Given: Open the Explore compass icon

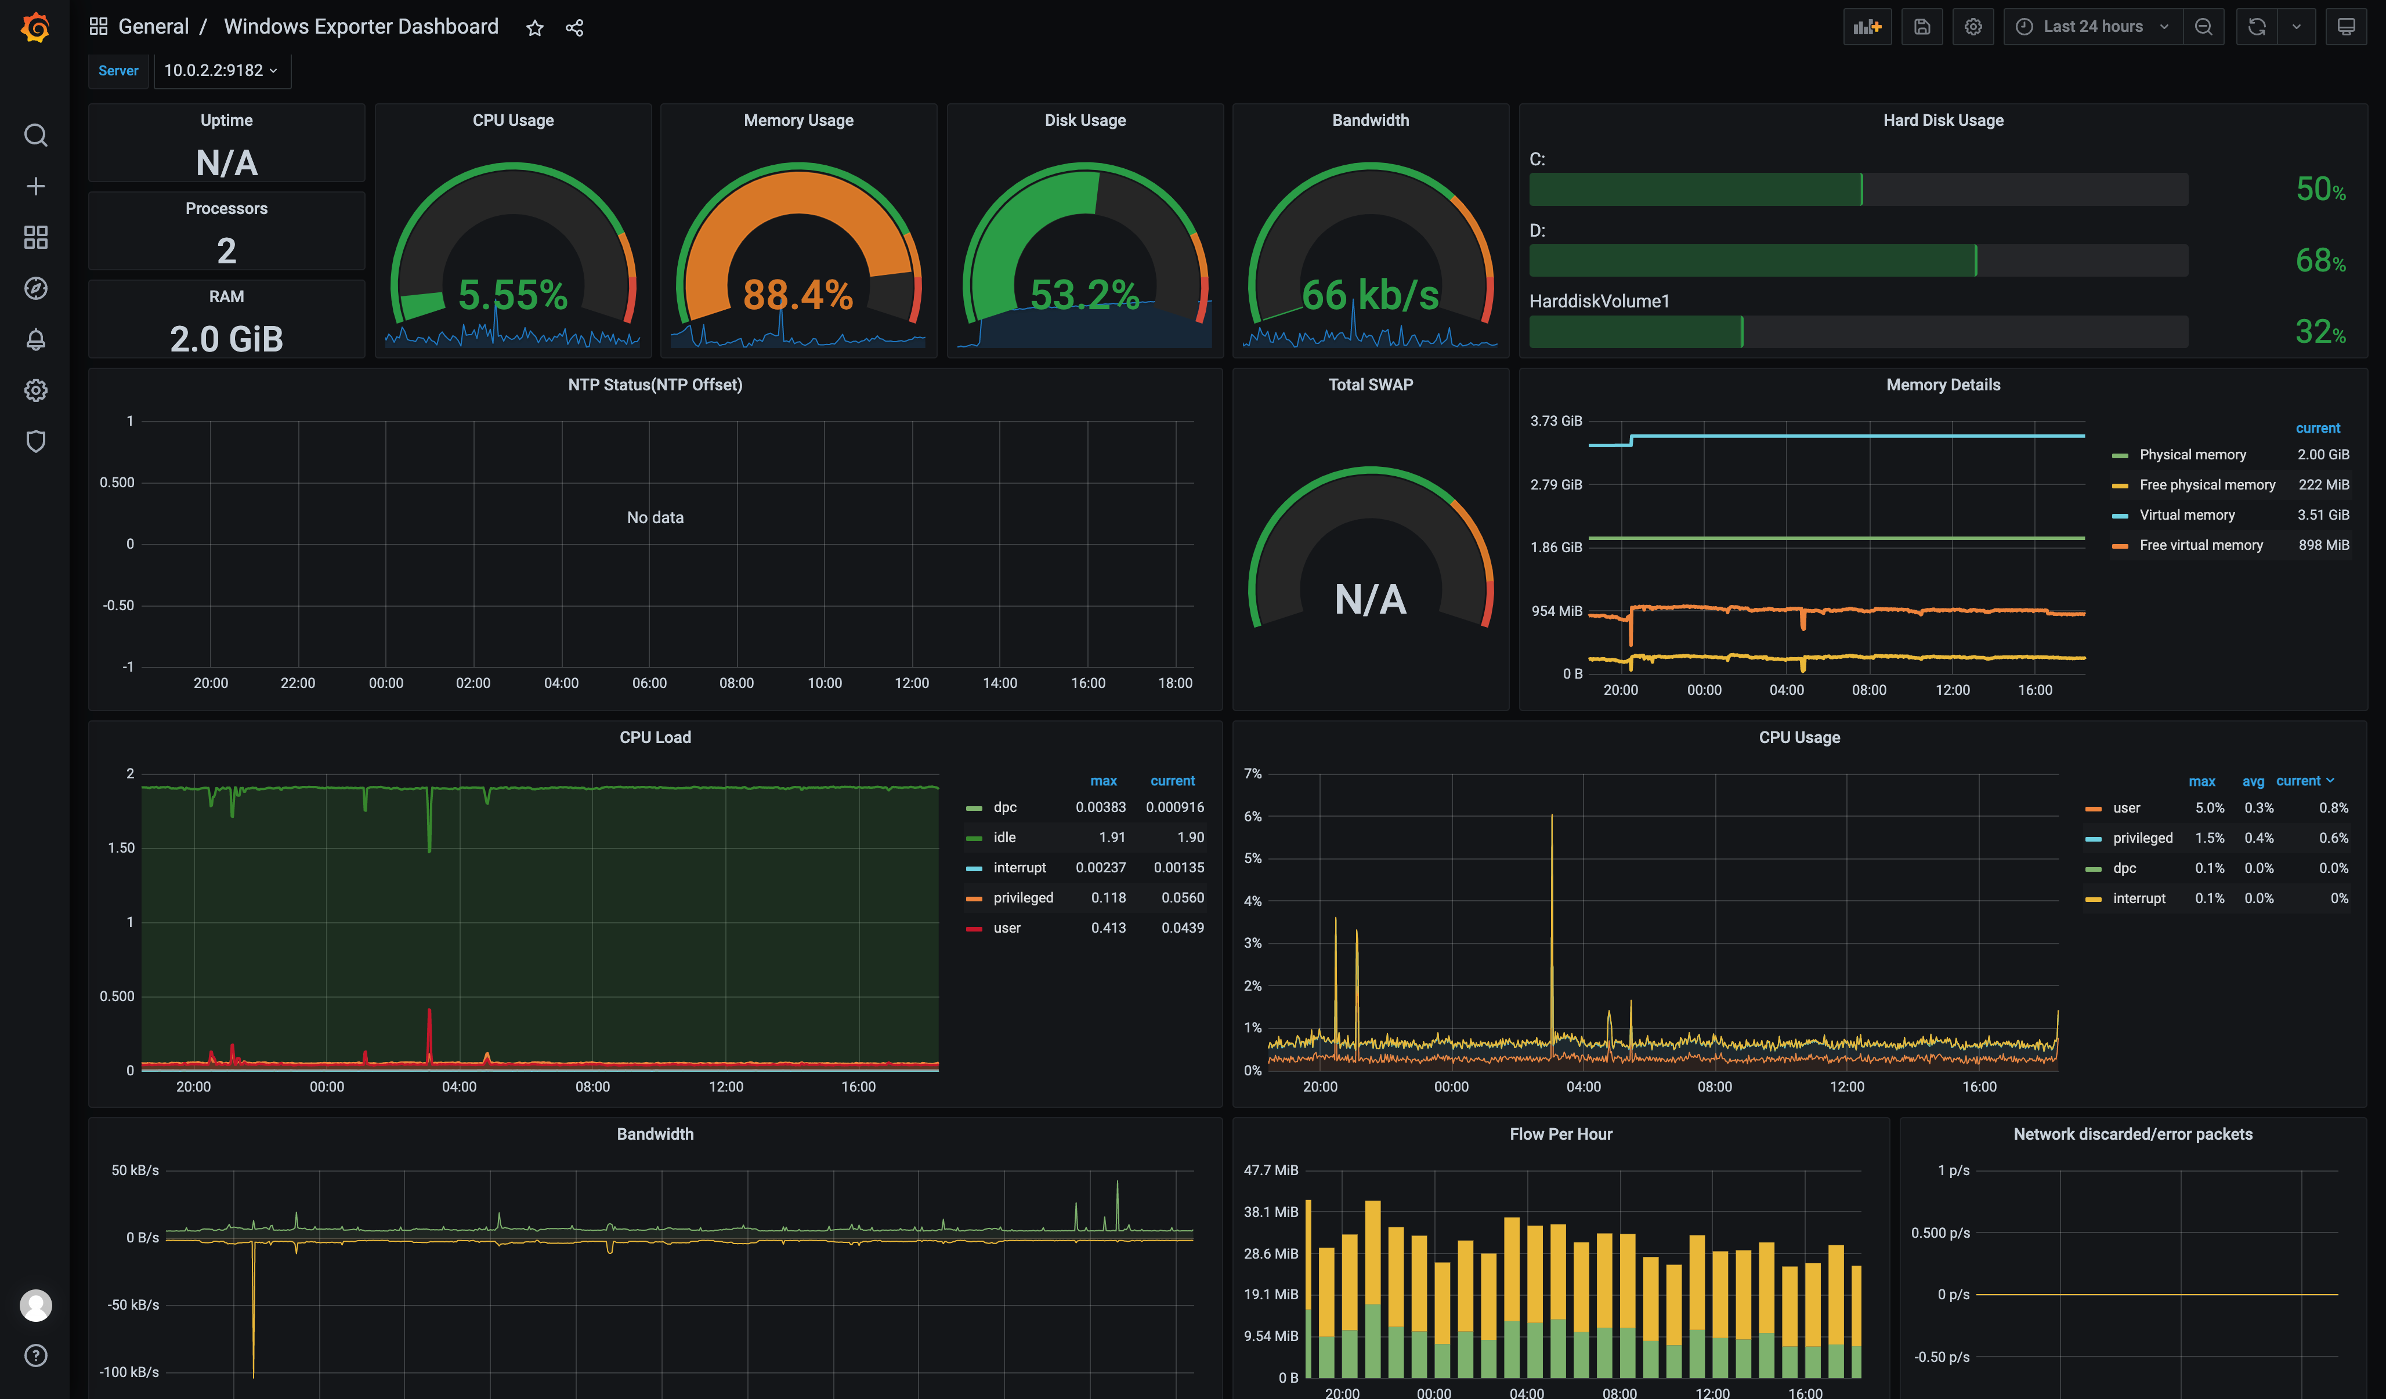Looking at the screenshot, I should coord(35,289).
